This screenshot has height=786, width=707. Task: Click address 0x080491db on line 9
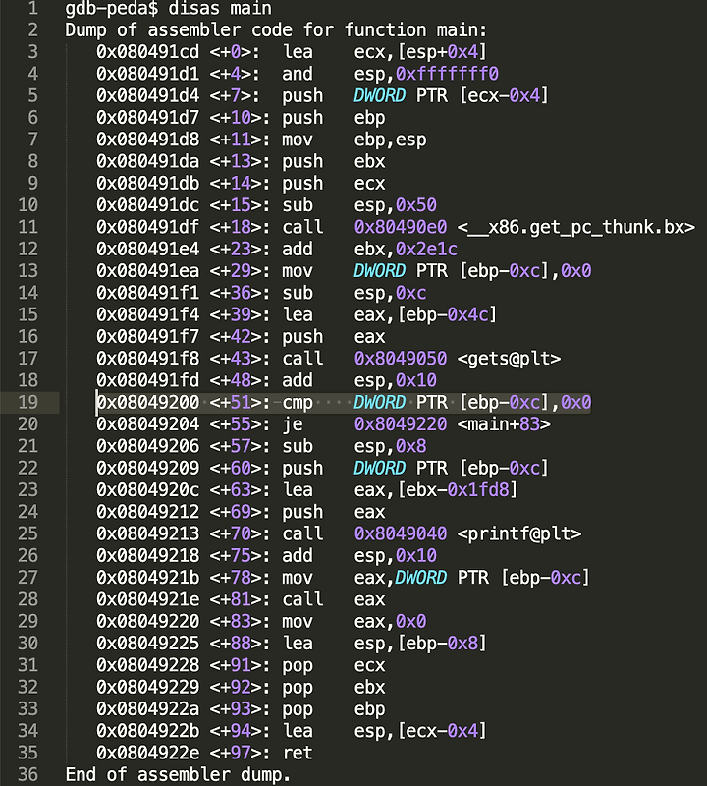(148, 184)
